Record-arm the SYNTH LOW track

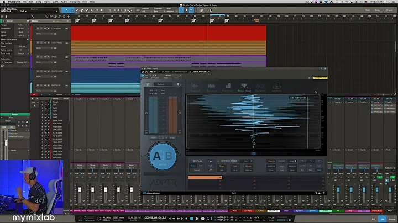tap(45, 71)
